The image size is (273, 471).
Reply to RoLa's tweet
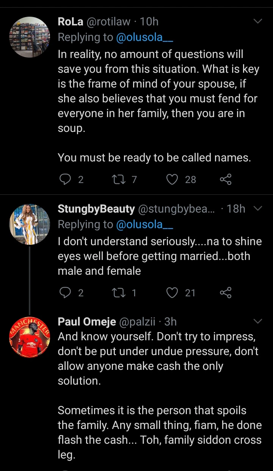point(65,179)
